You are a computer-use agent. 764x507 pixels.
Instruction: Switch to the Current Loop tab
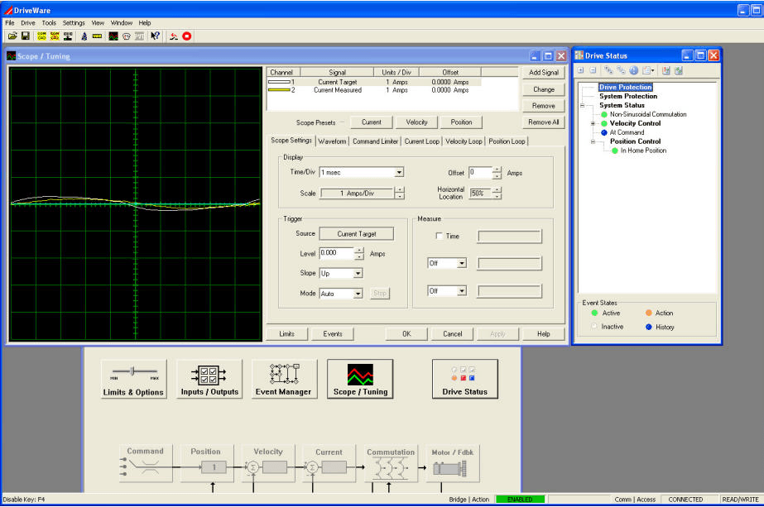pos(422,141)
